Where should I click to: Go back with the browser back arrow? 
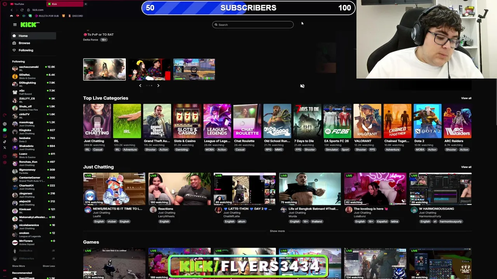pos(11,10)
